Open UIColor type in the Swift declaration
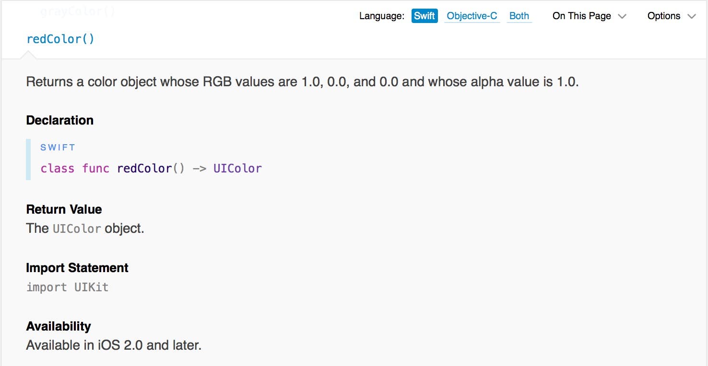Viewport: 708px width, 366px height. point(237,169)
